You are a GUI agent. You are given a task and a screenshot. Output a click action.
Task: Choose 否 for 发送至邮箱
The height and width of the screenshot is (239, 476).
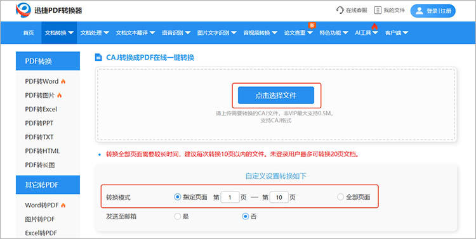pos(245,216)
